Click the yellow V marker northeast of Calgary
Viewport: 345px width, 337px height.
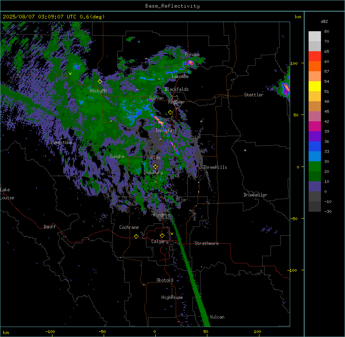[x=172, y=234]
